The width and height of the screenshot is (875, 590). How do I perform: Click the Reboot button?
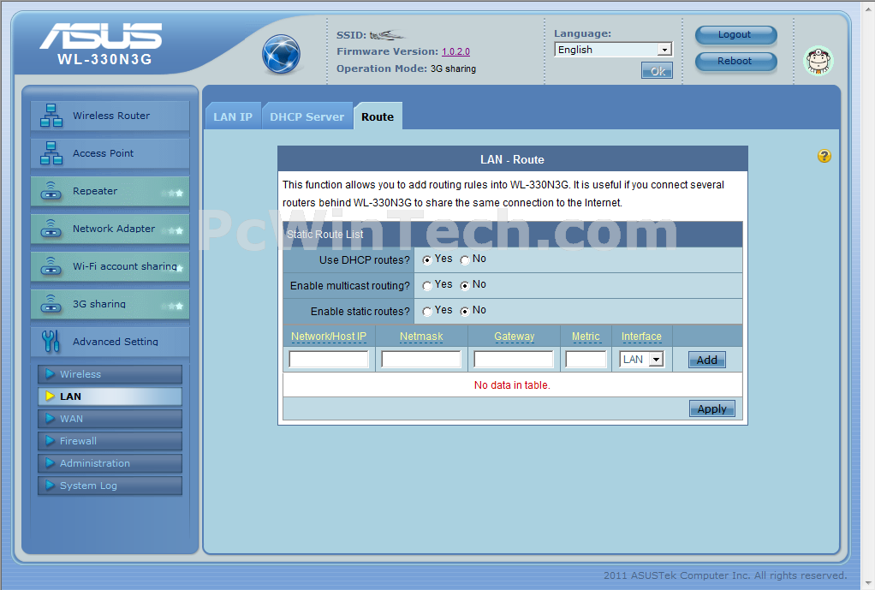[735, 61]
